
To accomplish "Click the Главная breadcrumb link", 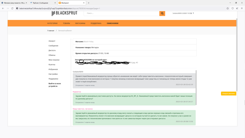I will click(x=51, y=31).
